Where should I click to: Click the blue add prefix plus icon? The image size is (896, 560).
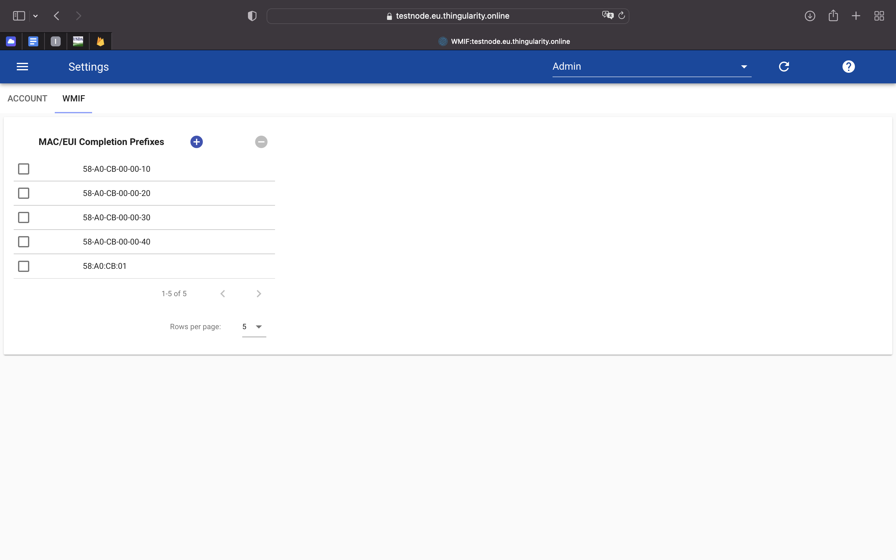coord(196,142)
